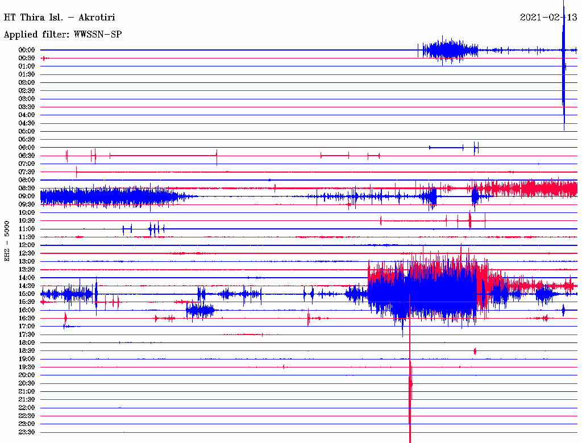582x443 pixels.
Task: Click the 01:00 time label
Action: [27, 66]
